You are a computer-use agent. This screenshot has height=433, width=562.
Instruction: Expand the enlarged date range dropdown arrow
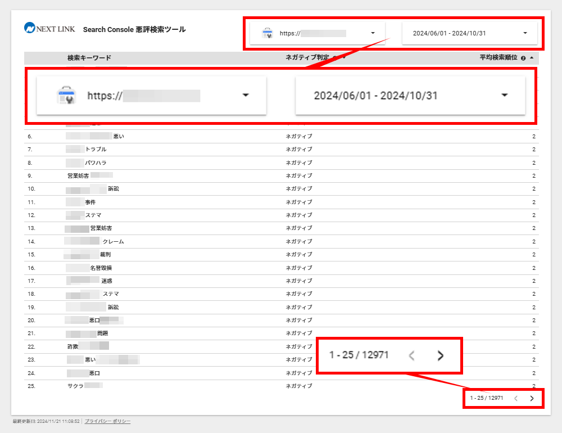coord(504,96)
